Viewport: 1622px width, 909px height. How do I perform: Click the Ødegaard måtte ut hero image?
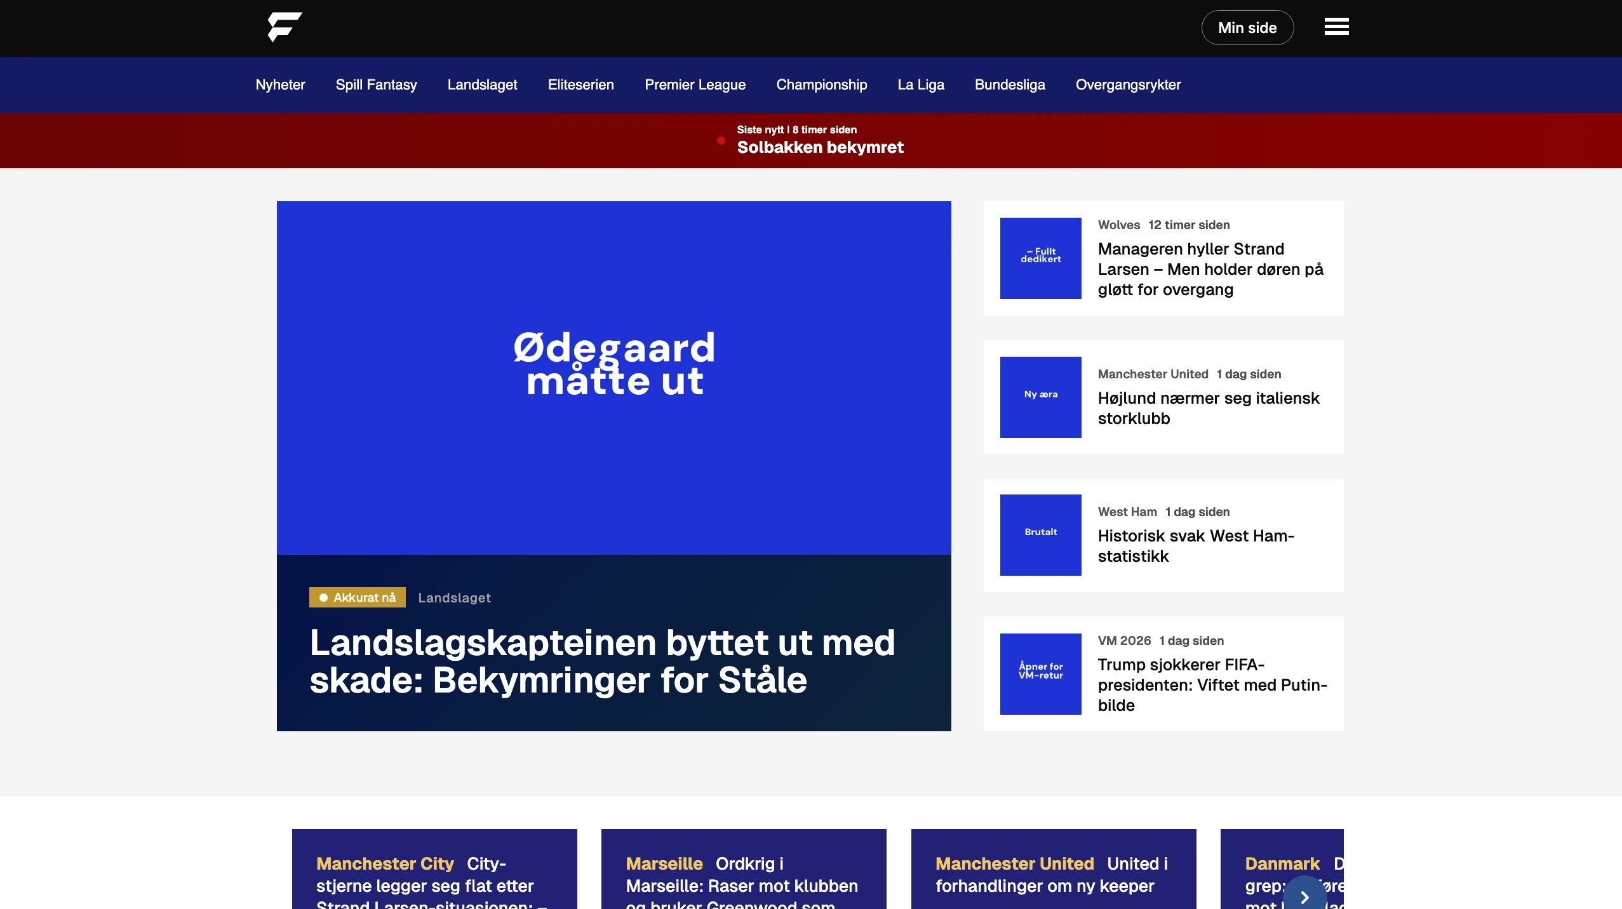click(x=613, y=378)
